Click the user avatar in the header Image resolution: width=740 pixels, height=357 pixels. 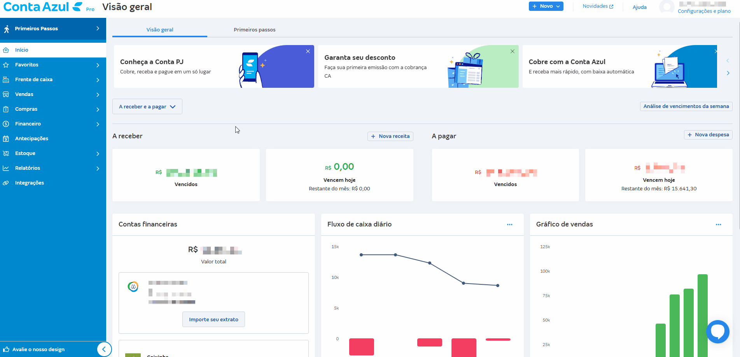click(x=667, y=7)
